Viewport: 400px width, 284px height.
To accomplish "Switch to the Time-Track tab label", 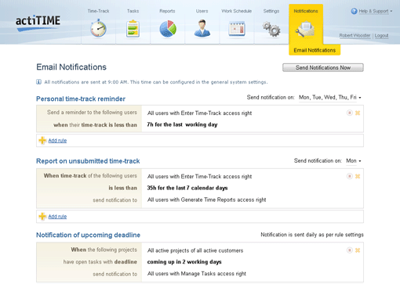I will 98,11.
